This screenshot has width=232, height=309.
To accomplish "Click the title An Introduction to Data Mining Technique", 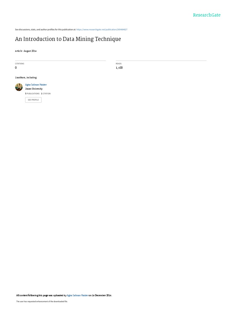I will click(68, 39).
